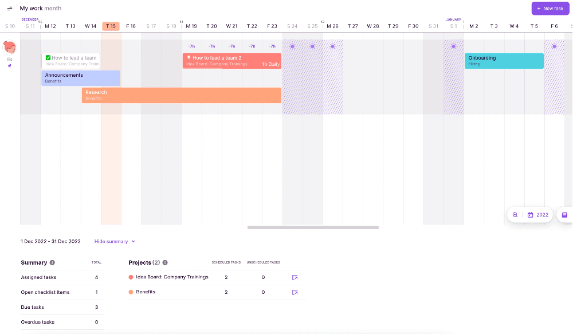Toggle the green checkbox on How to lead a team

click(x=48, y=58)
